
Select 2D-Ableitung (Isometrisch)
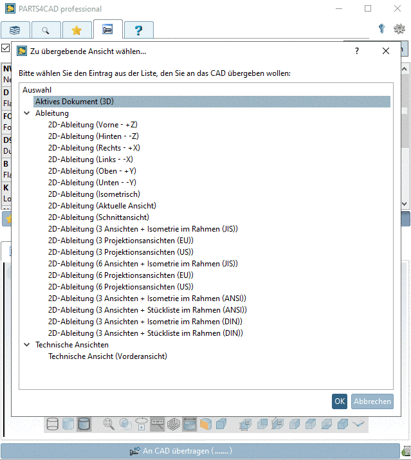coord(94,194)
